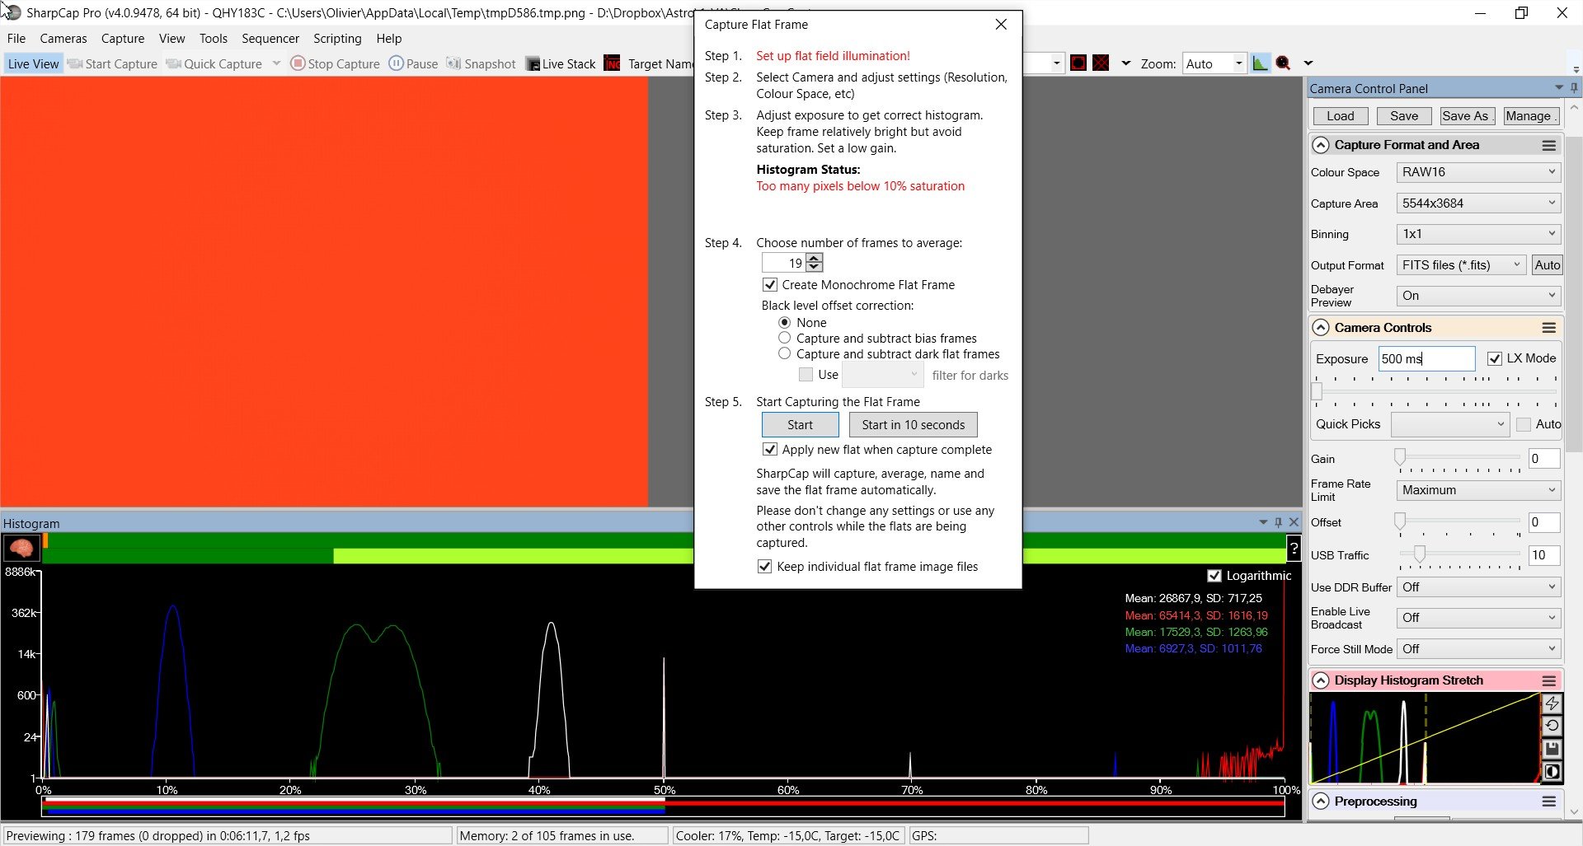Open the Sequencer menu
Screen dimensions: 1583x846
click(270, 39)
